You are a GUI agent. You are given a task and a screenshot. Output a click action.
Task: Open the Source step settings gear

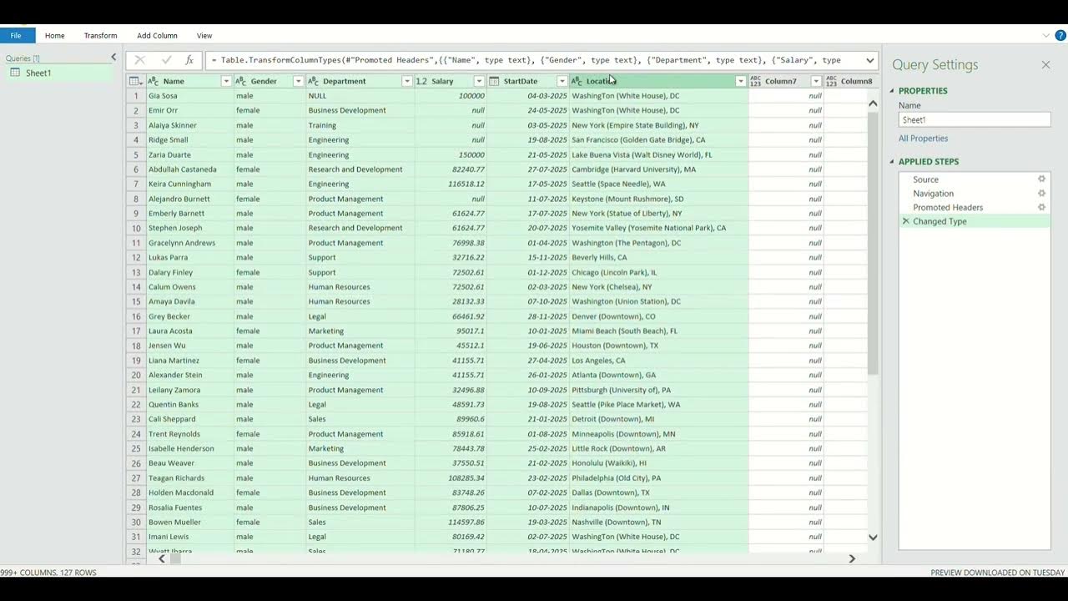pos(1041,179)
